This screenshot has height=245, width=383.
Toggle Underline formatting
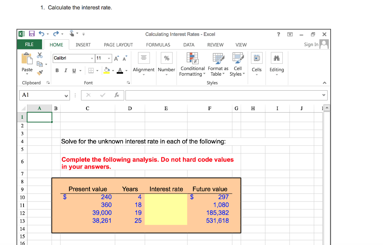click(74, 70)
